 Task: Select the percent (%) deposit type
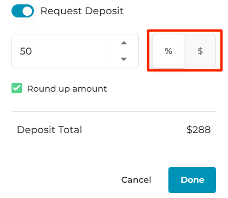point(168,51)
